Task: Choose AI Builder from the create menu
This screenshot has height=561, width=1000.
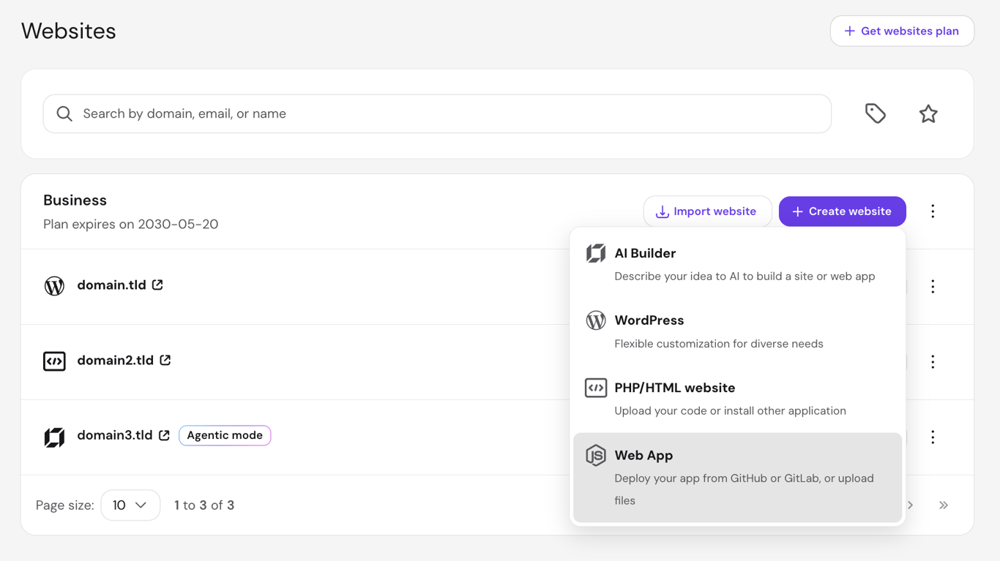Action: click(x=738, y=264)
